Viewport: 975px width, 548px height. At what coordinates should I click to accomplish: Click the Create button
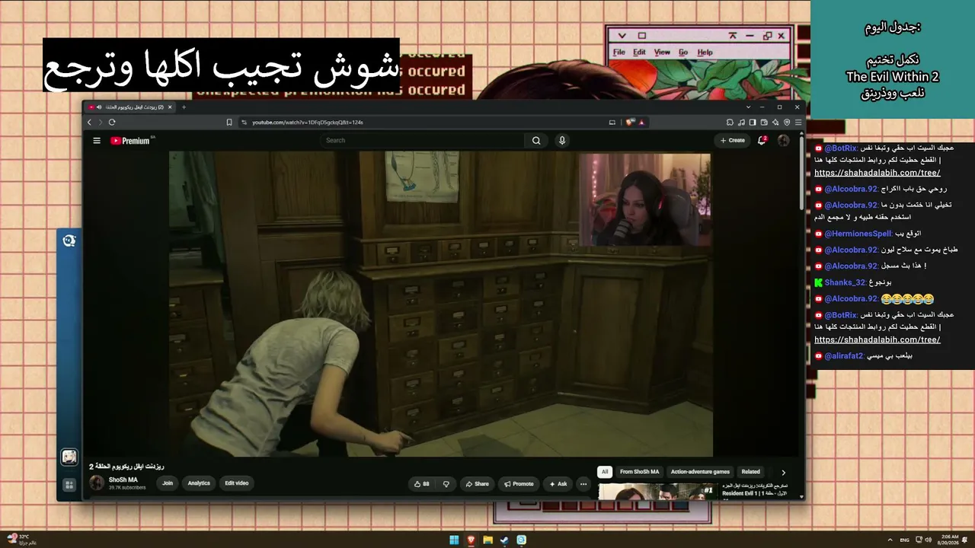coord(733,141)
